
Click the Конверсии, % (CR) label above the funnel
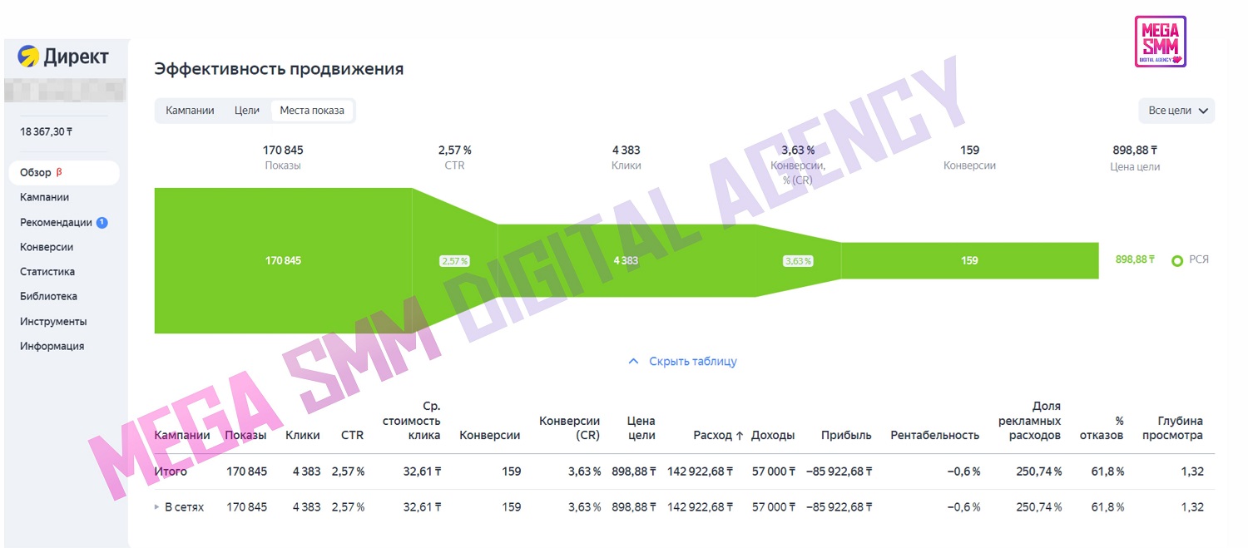pyautogui.click(x=798, y=171)
